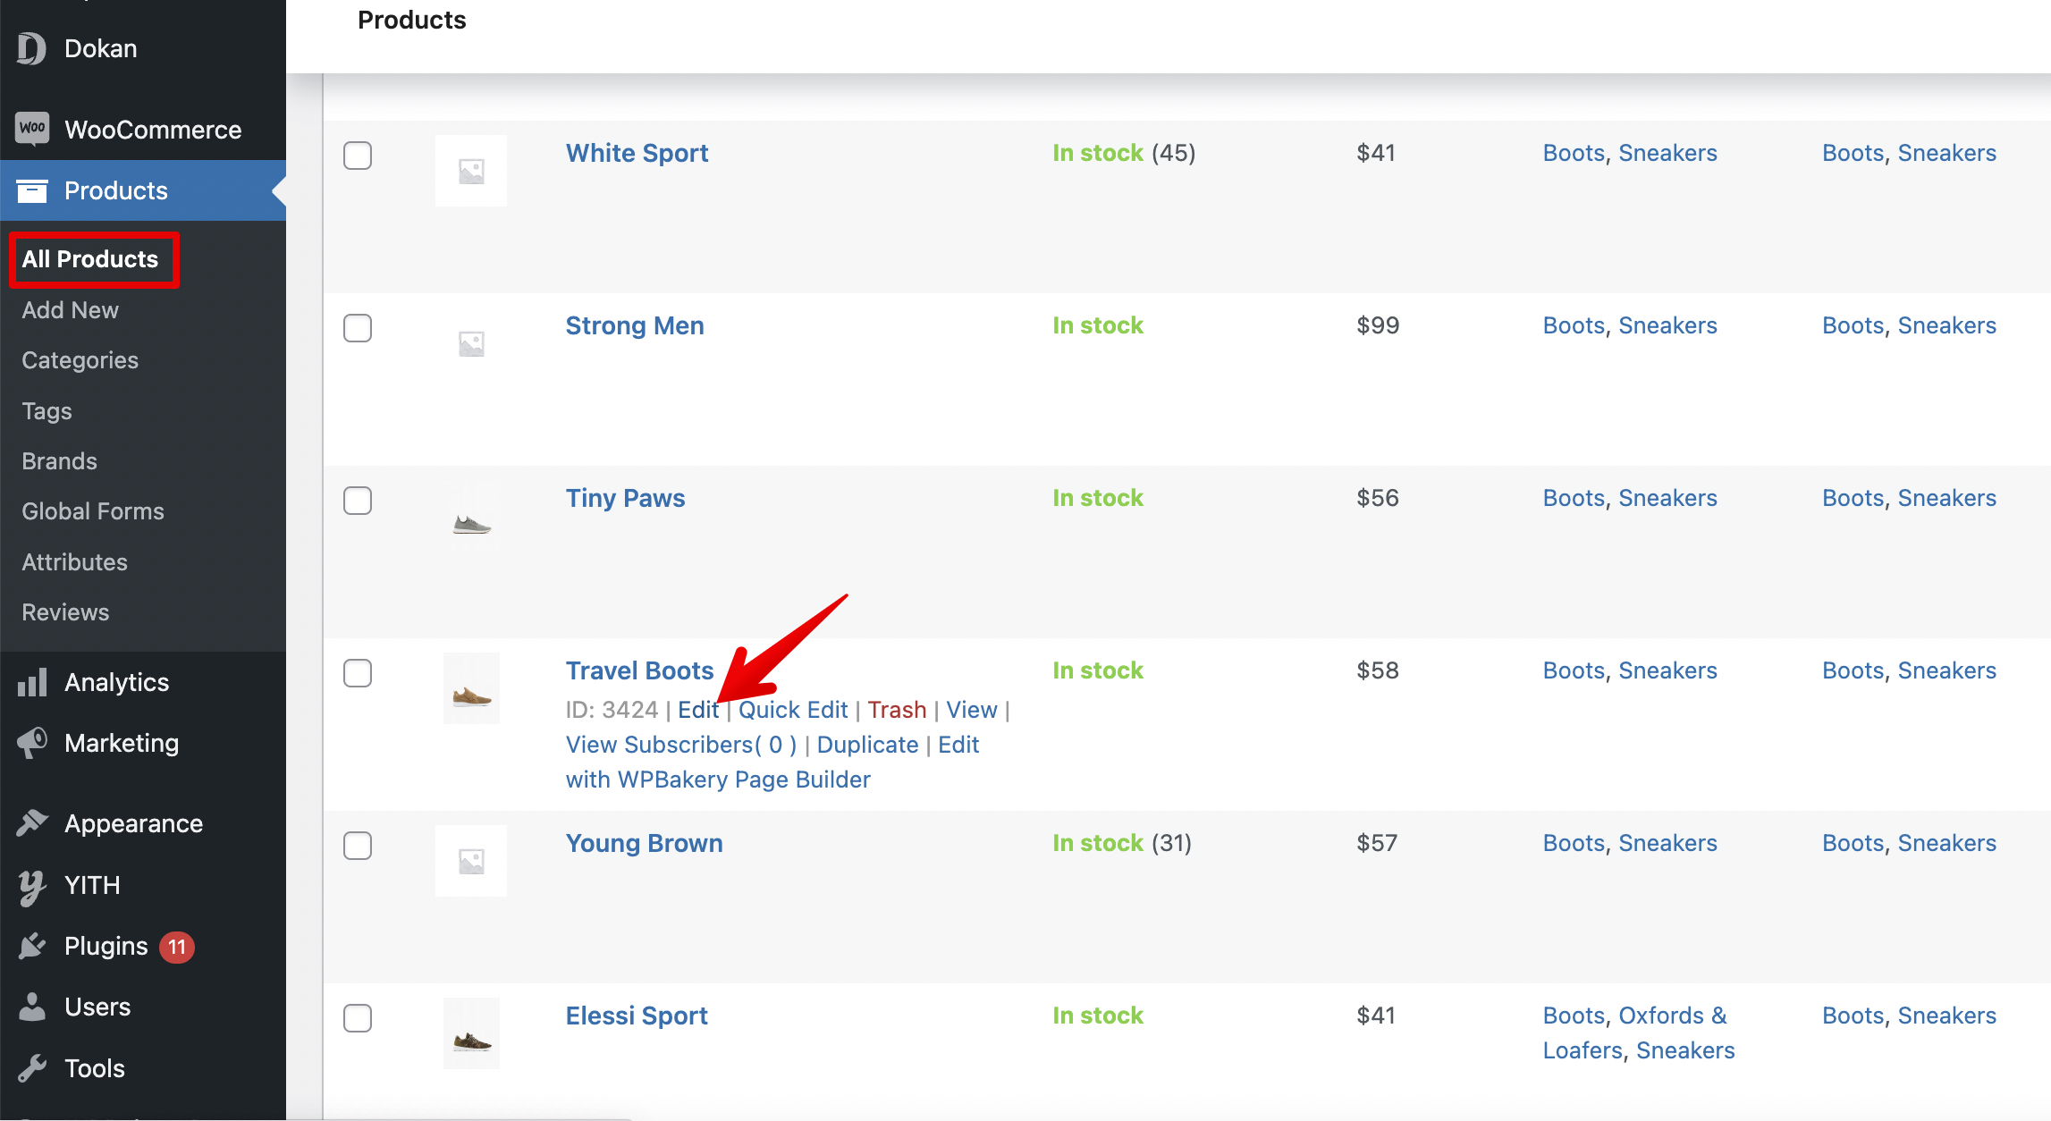This screenshot has height=1121, width=2051.
Task: Open the Strong Men product title
Action: click(x=634, y=325)
